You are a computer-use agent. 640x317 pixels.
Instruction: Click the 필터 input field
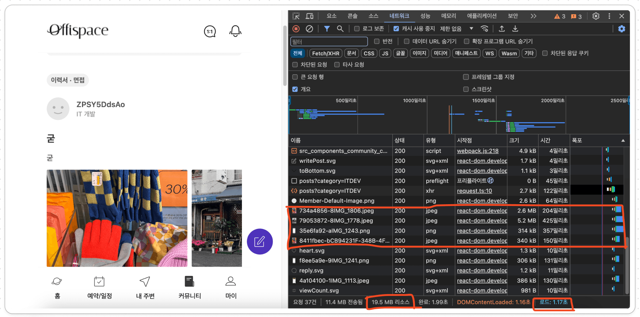[x=329, y=41]
